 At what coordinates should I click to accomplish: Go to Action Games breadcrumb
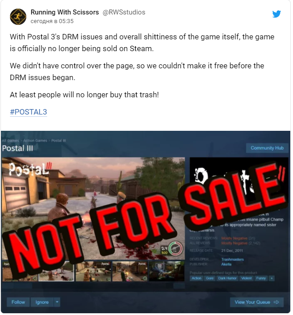35,141
